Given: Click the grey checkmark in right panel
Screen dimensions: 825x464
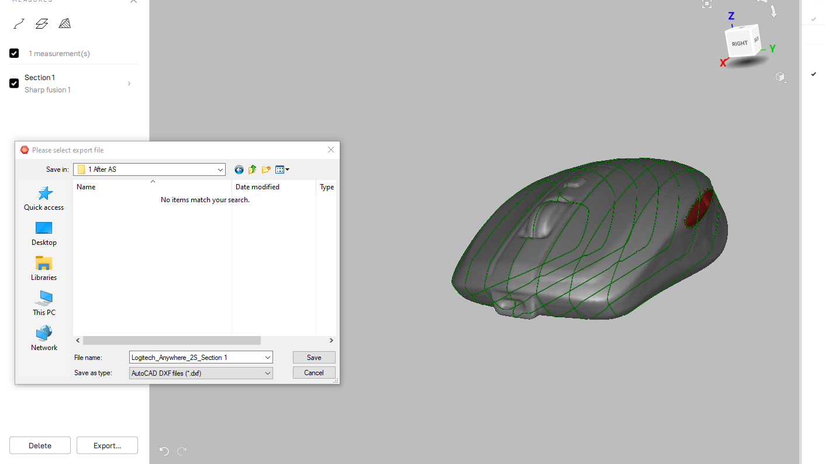Looking at the screenshot, I should click(x=813, y=19).
